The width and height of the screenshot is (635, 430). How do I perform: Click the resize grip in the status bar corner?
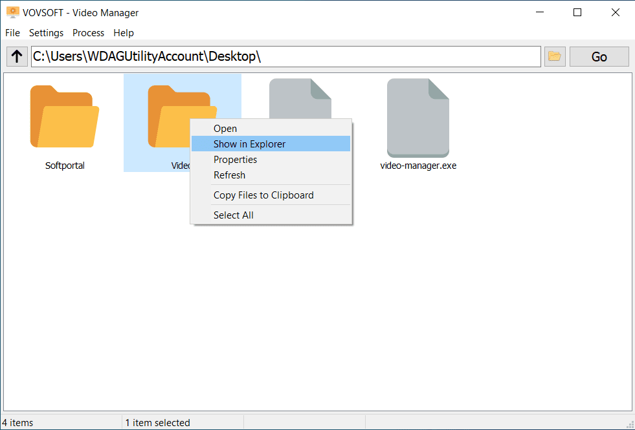[x=630, y=425]
